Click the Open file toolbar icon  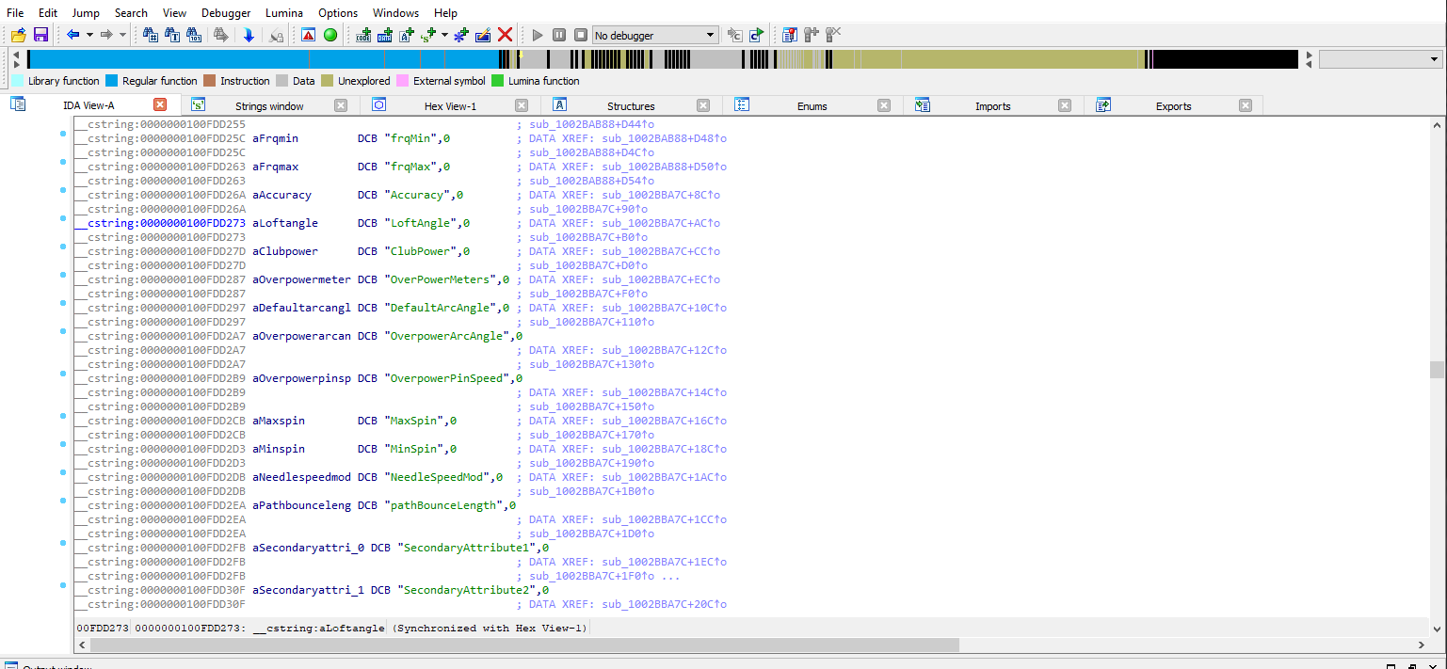click(18, 35)
